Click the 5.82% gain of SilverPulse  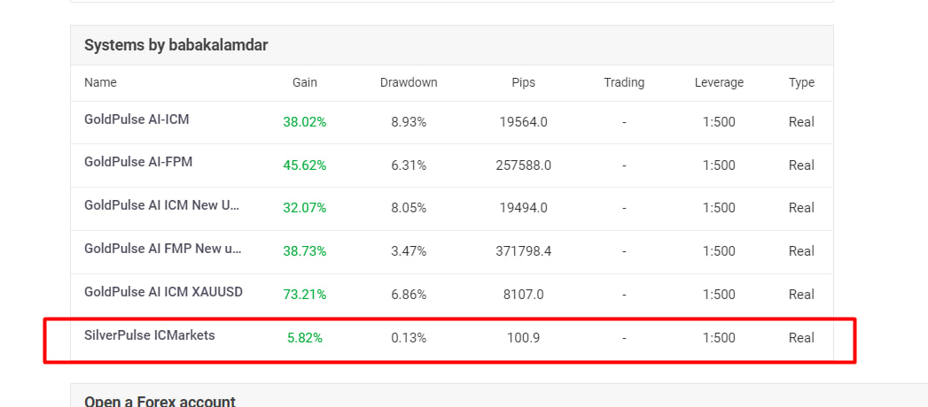pyautogui.click(x=305, y=338)
